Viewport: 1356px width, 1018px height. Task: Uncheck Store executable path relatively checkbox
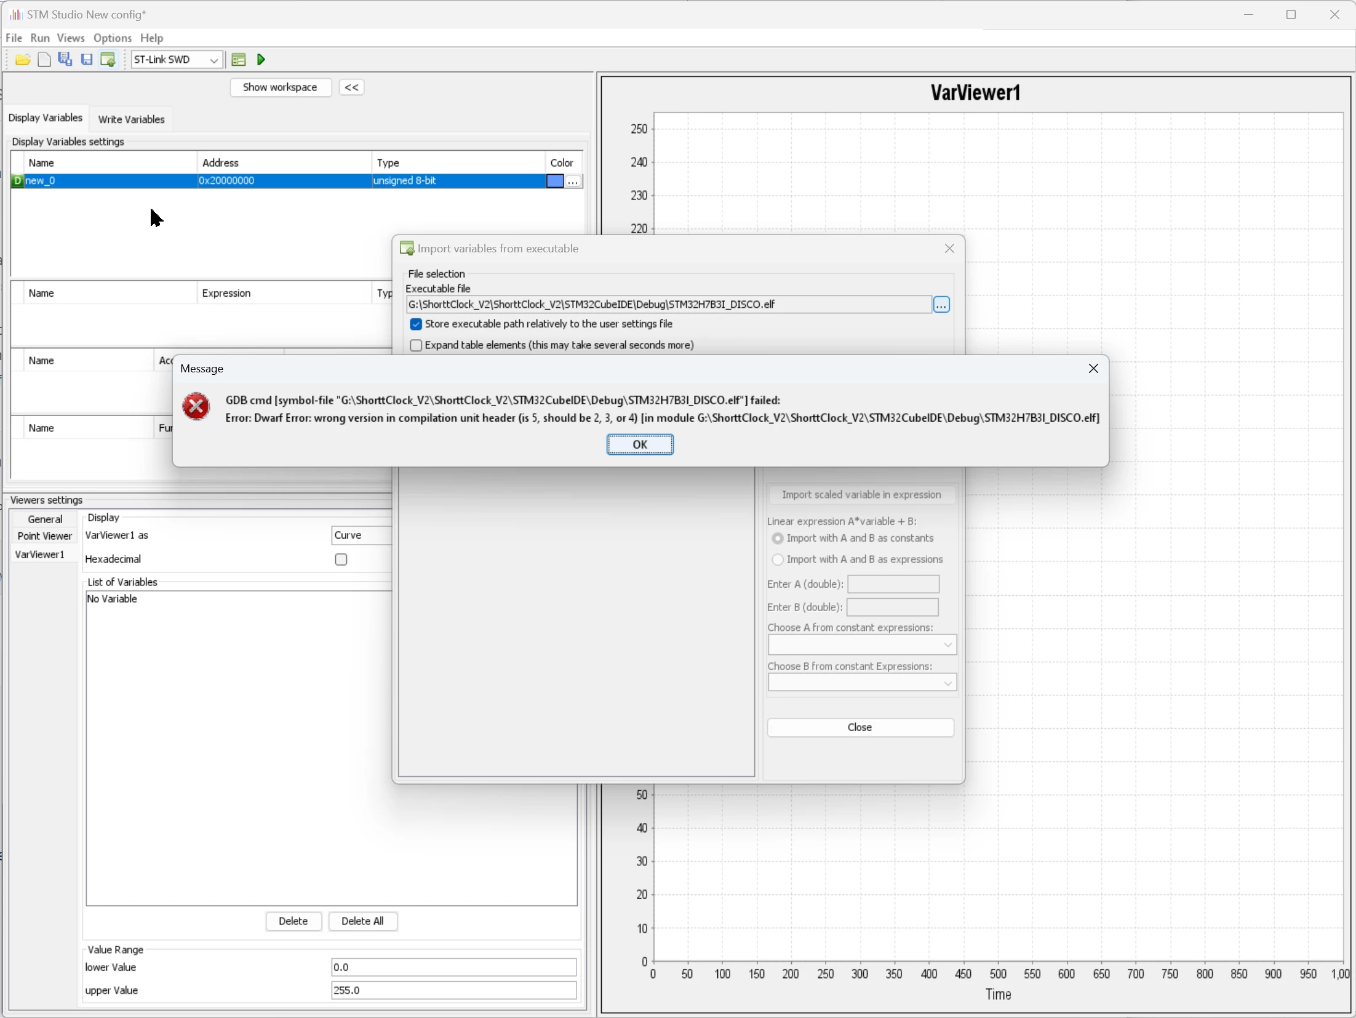coord(416,324)
